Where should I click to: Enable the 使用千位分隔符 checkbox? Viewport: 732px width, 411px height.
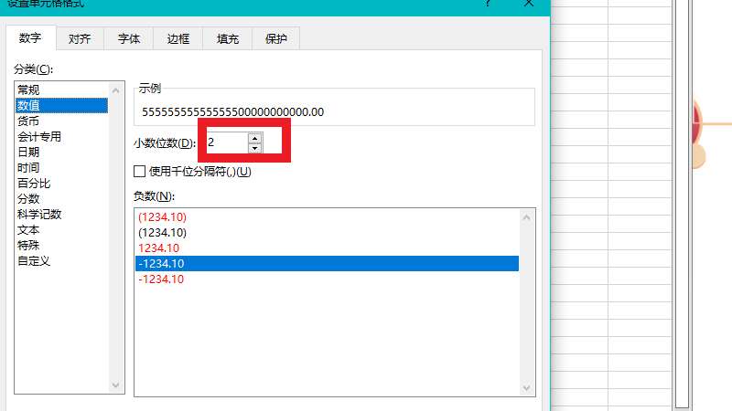pos(140,172)
